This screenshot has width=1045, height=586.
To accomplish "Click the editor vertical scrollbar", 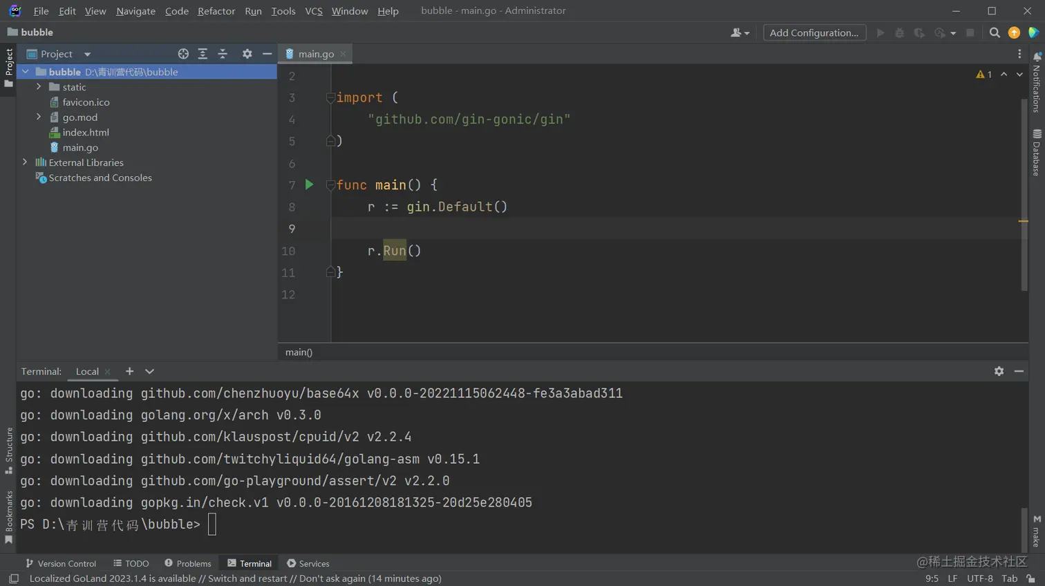I will pyautogui.click(x=1024, y=195).
